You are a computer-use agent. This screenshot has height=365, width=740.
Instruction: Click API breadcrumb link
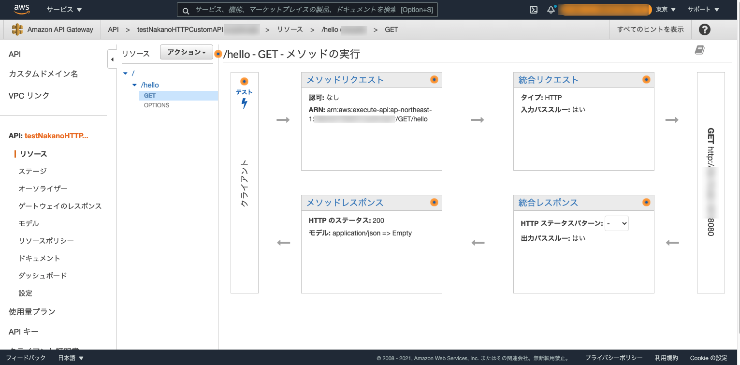pyautogui.click(x=113, y=29)
